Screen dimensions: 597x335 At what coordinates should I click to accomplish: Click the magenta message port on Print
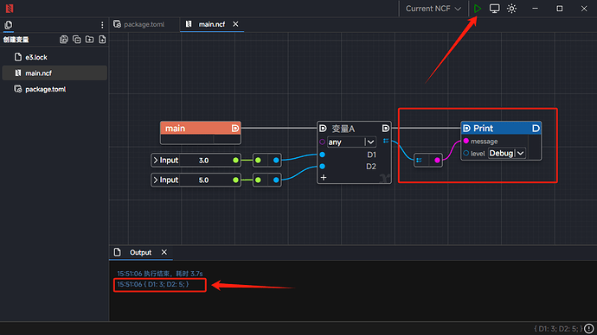466,142
